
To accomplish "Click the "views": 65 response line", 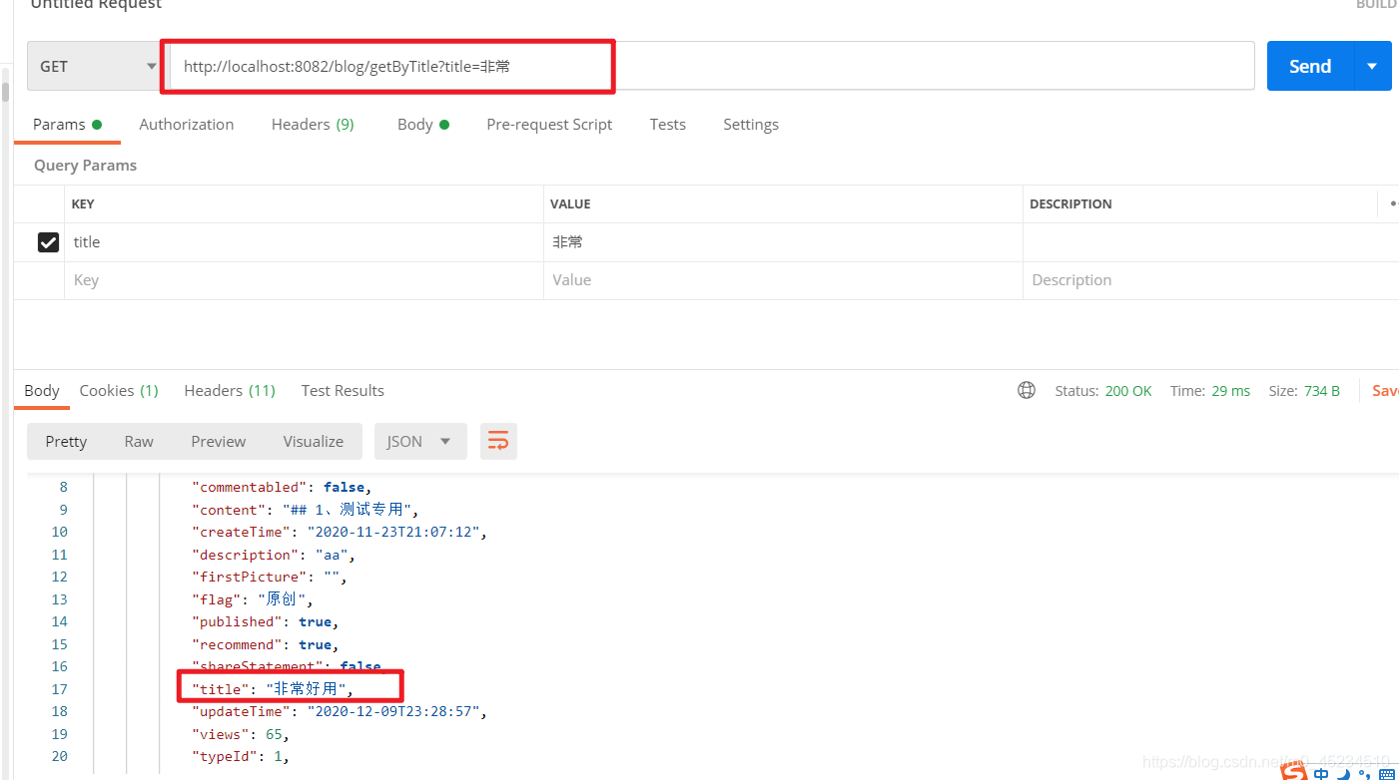I will click(241, 734).
